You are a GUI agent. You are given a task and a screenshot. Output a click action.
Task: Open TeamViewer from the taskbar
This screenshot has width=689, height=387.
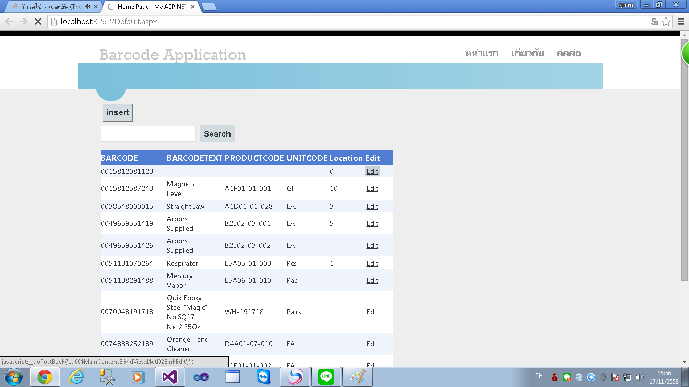[x=264, y=377]
